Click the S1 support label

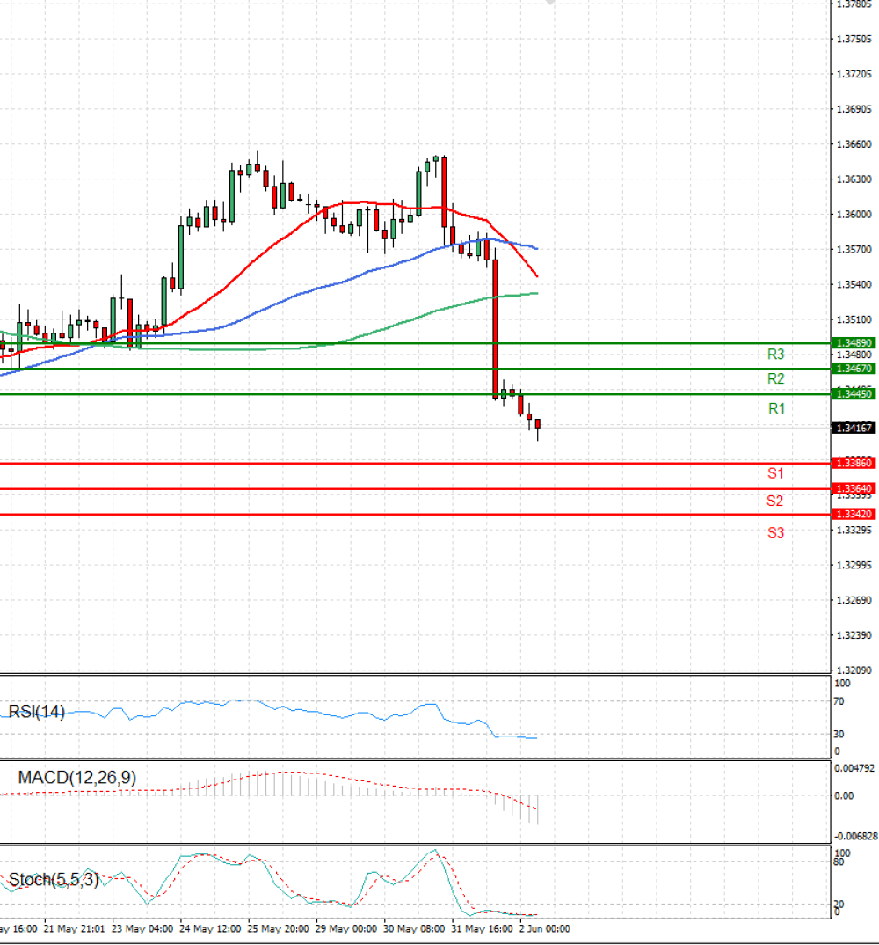pos(775,473)
